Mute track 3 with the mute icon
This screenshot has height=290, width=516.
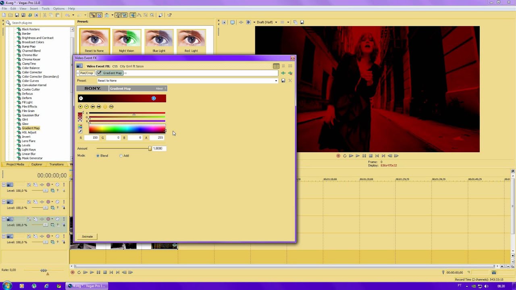(x=57, y=219)
